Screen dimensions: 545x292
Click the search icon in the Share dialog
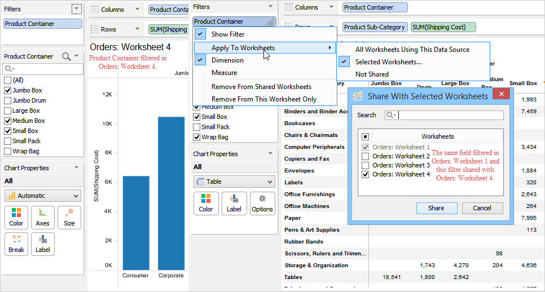click(x=391, y=115)
